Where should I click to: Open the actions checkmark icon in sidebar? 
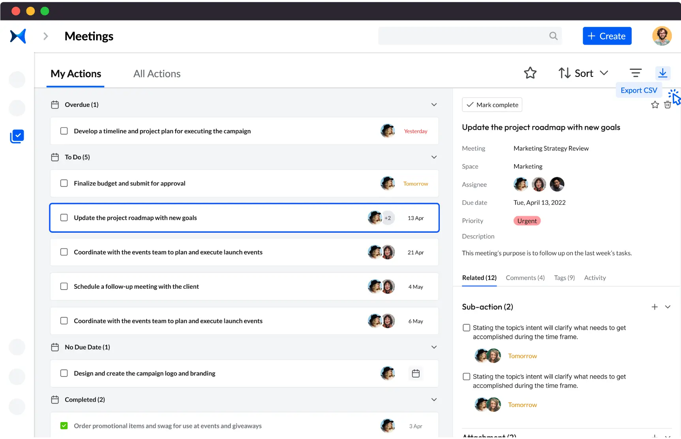click(17, 136)
